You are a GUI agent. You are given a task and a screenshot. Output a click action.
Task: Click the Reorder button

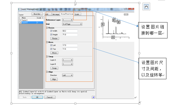pyautogui.click(x=37, y=14)
